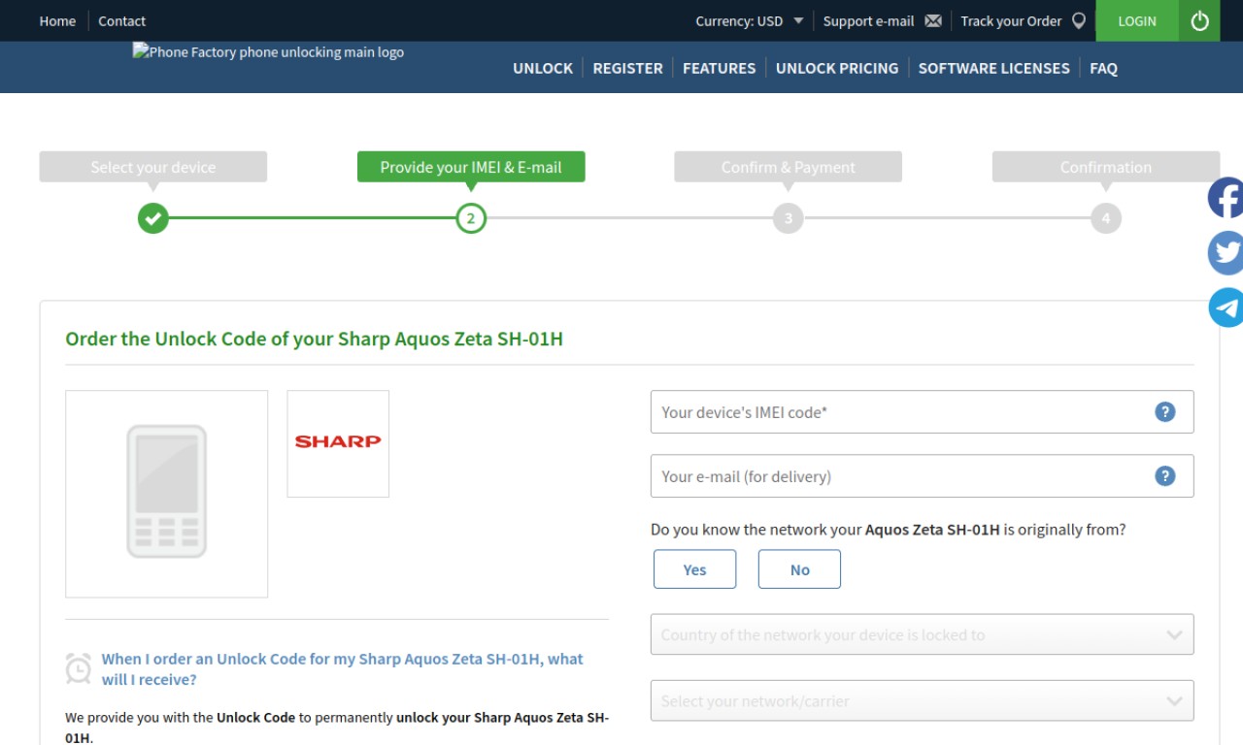
Task: Choose No for knowing the original network
Action: 799,569
